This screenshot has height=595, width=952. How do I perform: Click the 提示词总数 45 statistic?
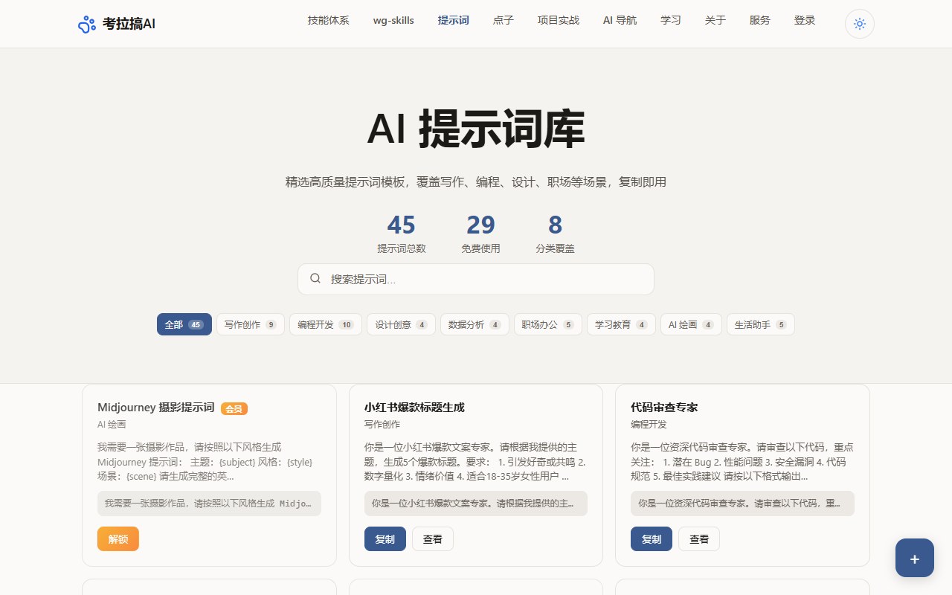click(402, 234)
